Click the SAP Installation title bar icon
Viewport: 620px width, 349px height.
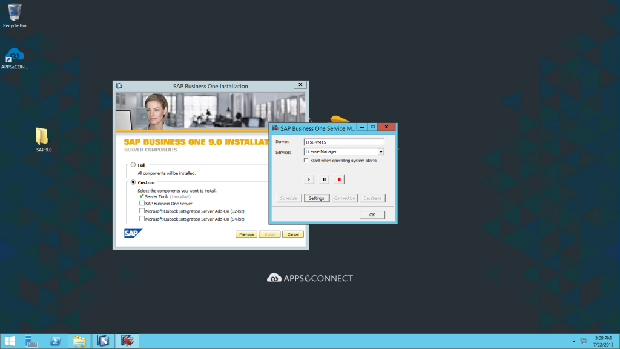click(x=119, y=86)
